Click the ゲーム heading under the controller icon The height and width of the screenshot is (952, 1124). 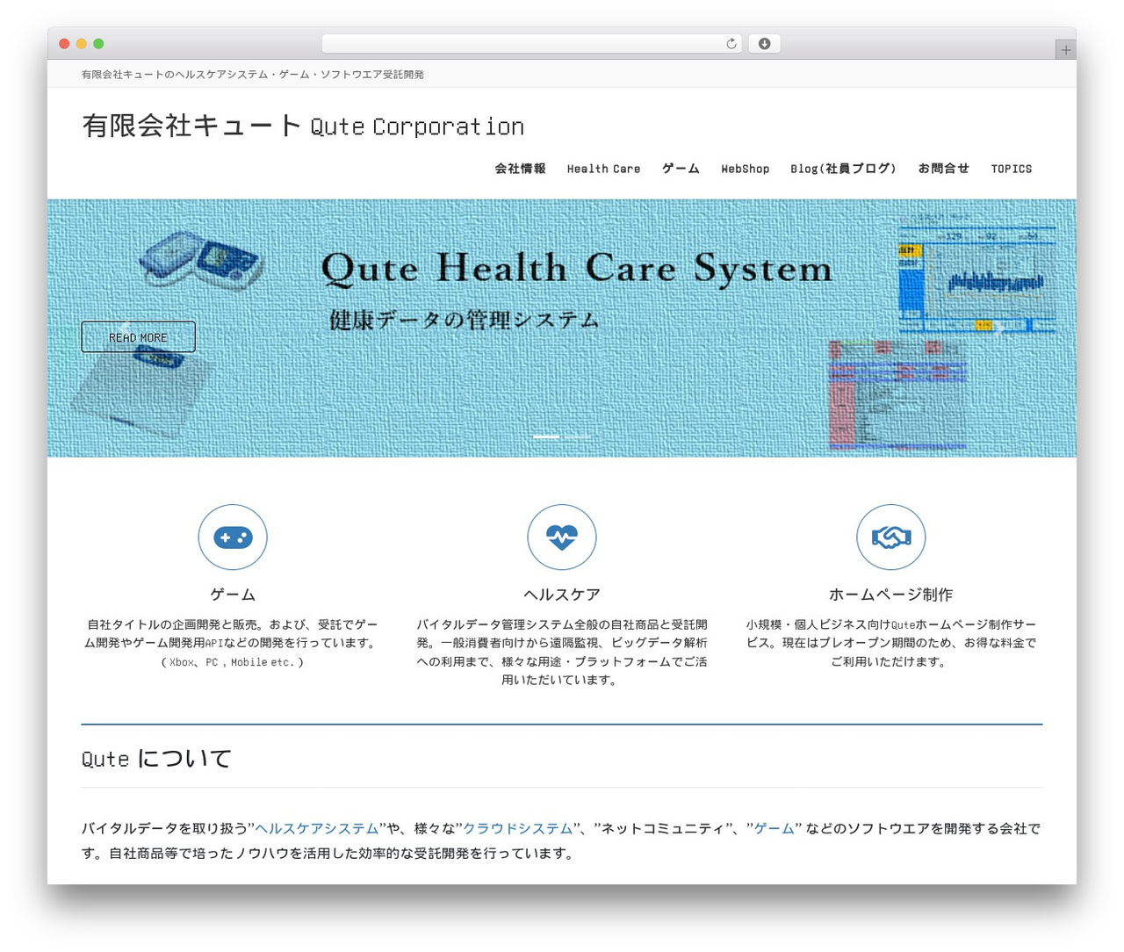point(233,595)
